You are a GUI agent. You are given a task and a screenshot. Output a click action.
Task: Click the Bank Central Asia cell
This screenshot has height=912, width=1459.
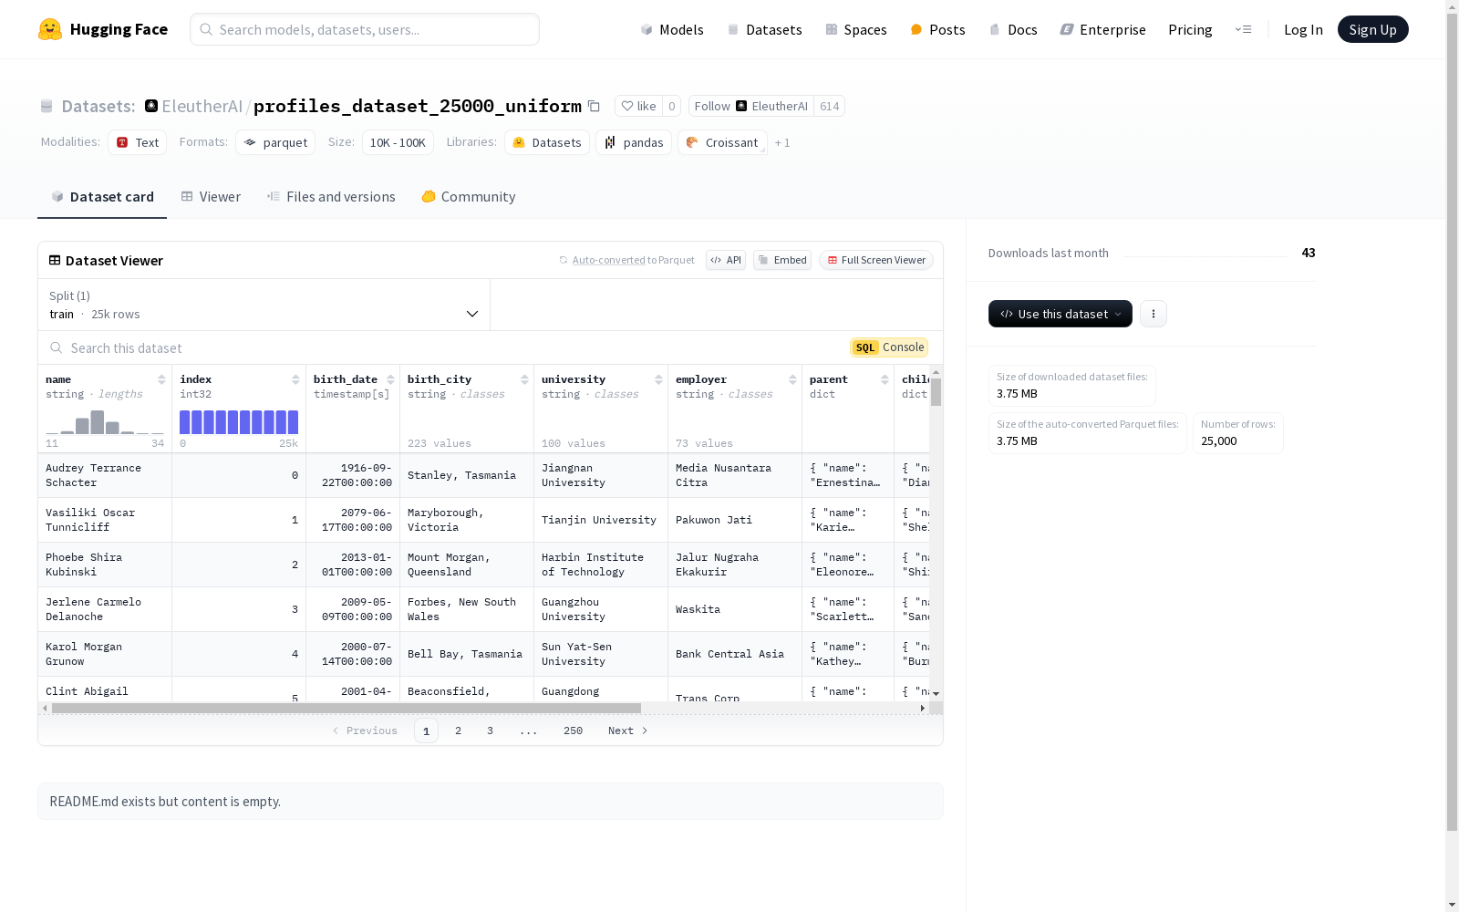click(x=735, y=654)
